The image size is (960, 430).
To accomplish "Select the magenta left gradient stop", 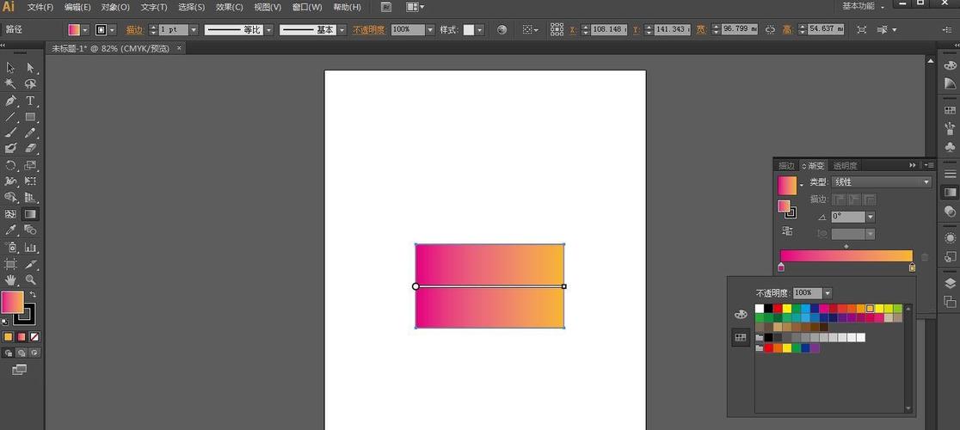I will 780,267.
